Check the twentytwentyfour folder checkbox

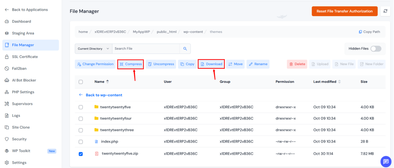pos(81,118)
